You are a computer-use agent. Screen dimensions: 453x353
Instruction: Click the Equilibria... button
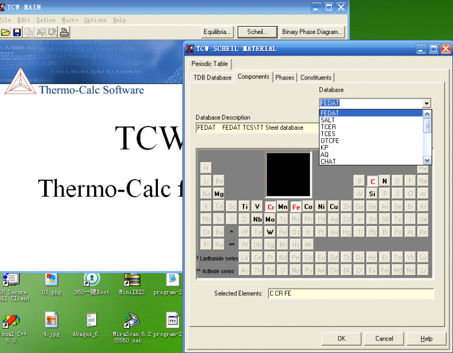[x=217, y=32]
